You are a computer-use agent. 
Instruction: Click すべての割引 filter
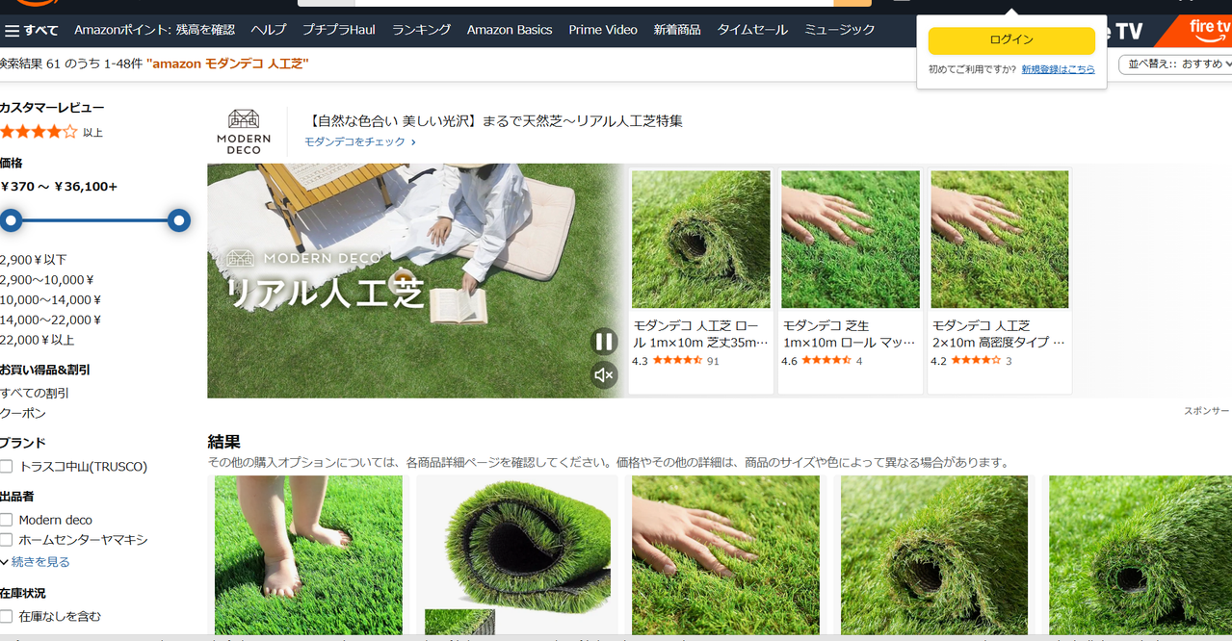pyautogui.click(x=35, y=393)
